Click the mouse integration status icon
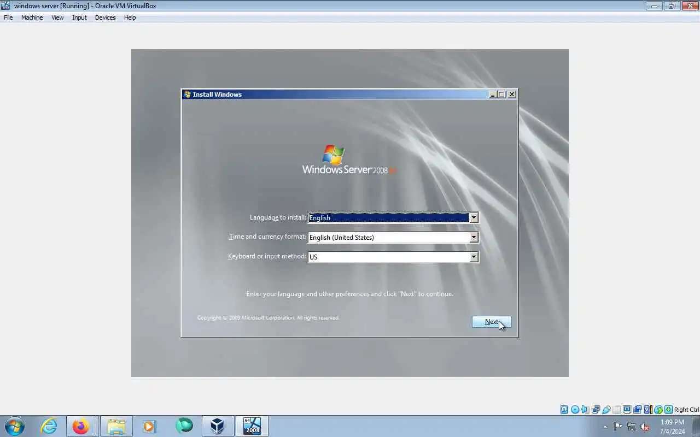Screen dimensions: 700x437 [658, 410]
